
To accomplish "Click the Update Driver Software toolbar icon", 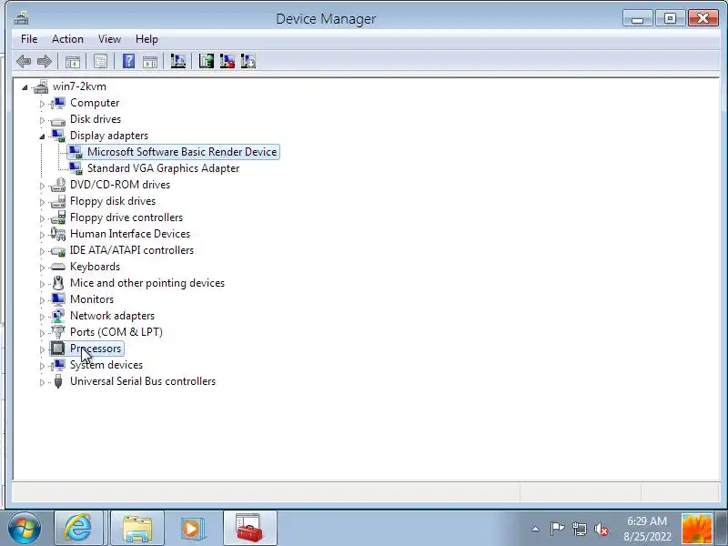I will [207, 61].
